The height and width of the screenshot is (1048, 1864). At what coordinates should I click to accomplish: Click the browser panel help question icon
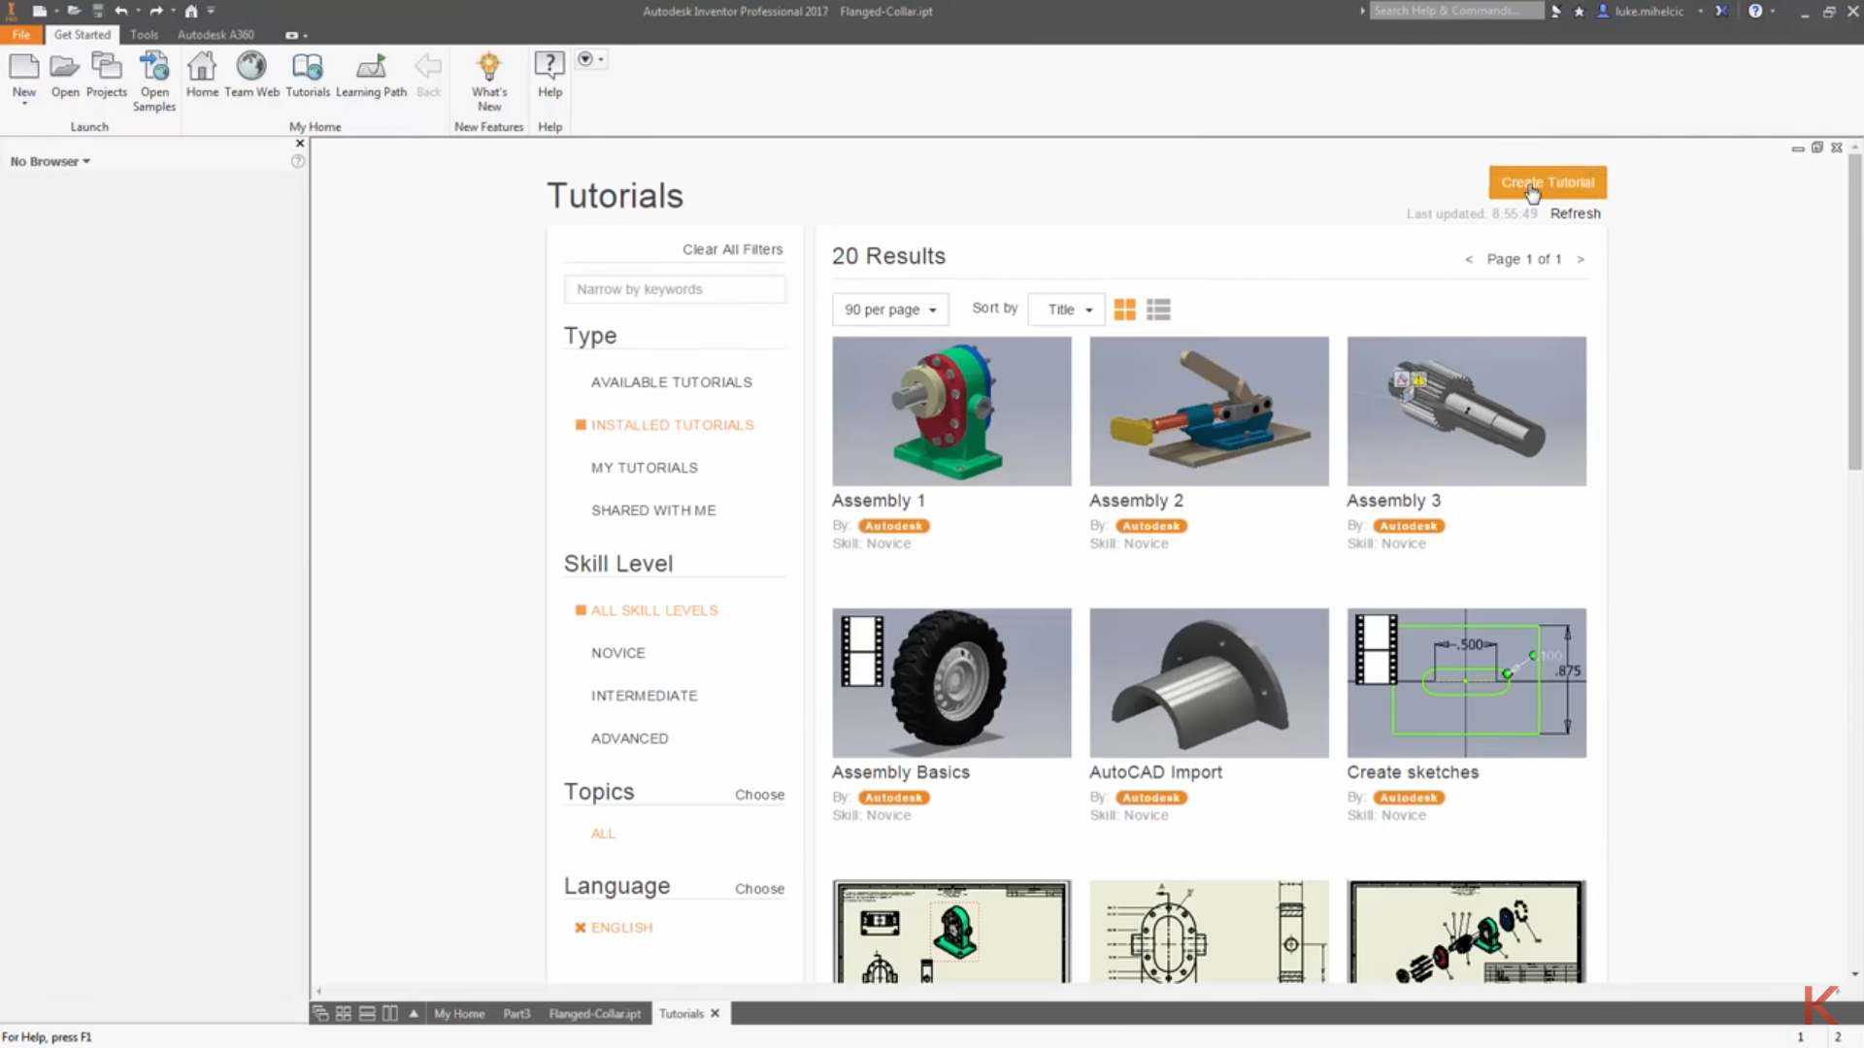pos(298,161)
